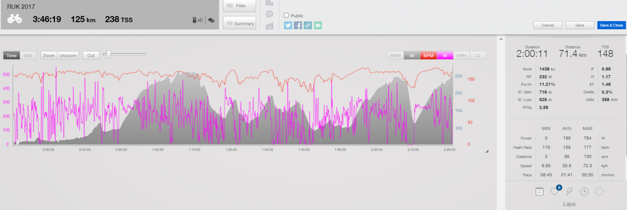
Task: Click the Save & Close button
Action: (x=611, y=25)
